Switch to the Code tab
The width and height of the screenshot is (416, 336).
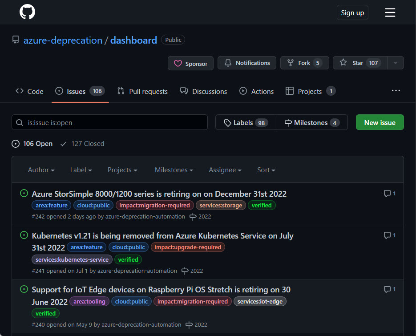coord(29,91)
